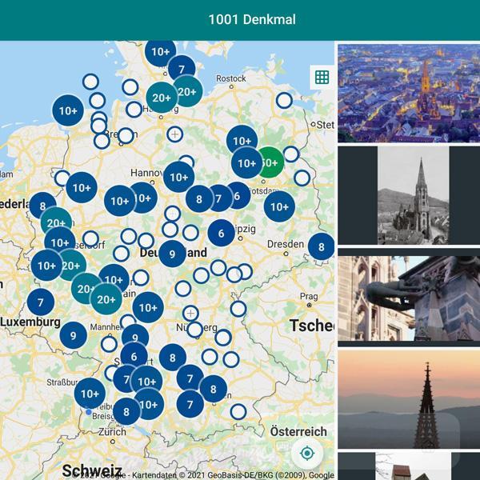Open the 9 cluster below Luxemburg label

coord(73,335)
